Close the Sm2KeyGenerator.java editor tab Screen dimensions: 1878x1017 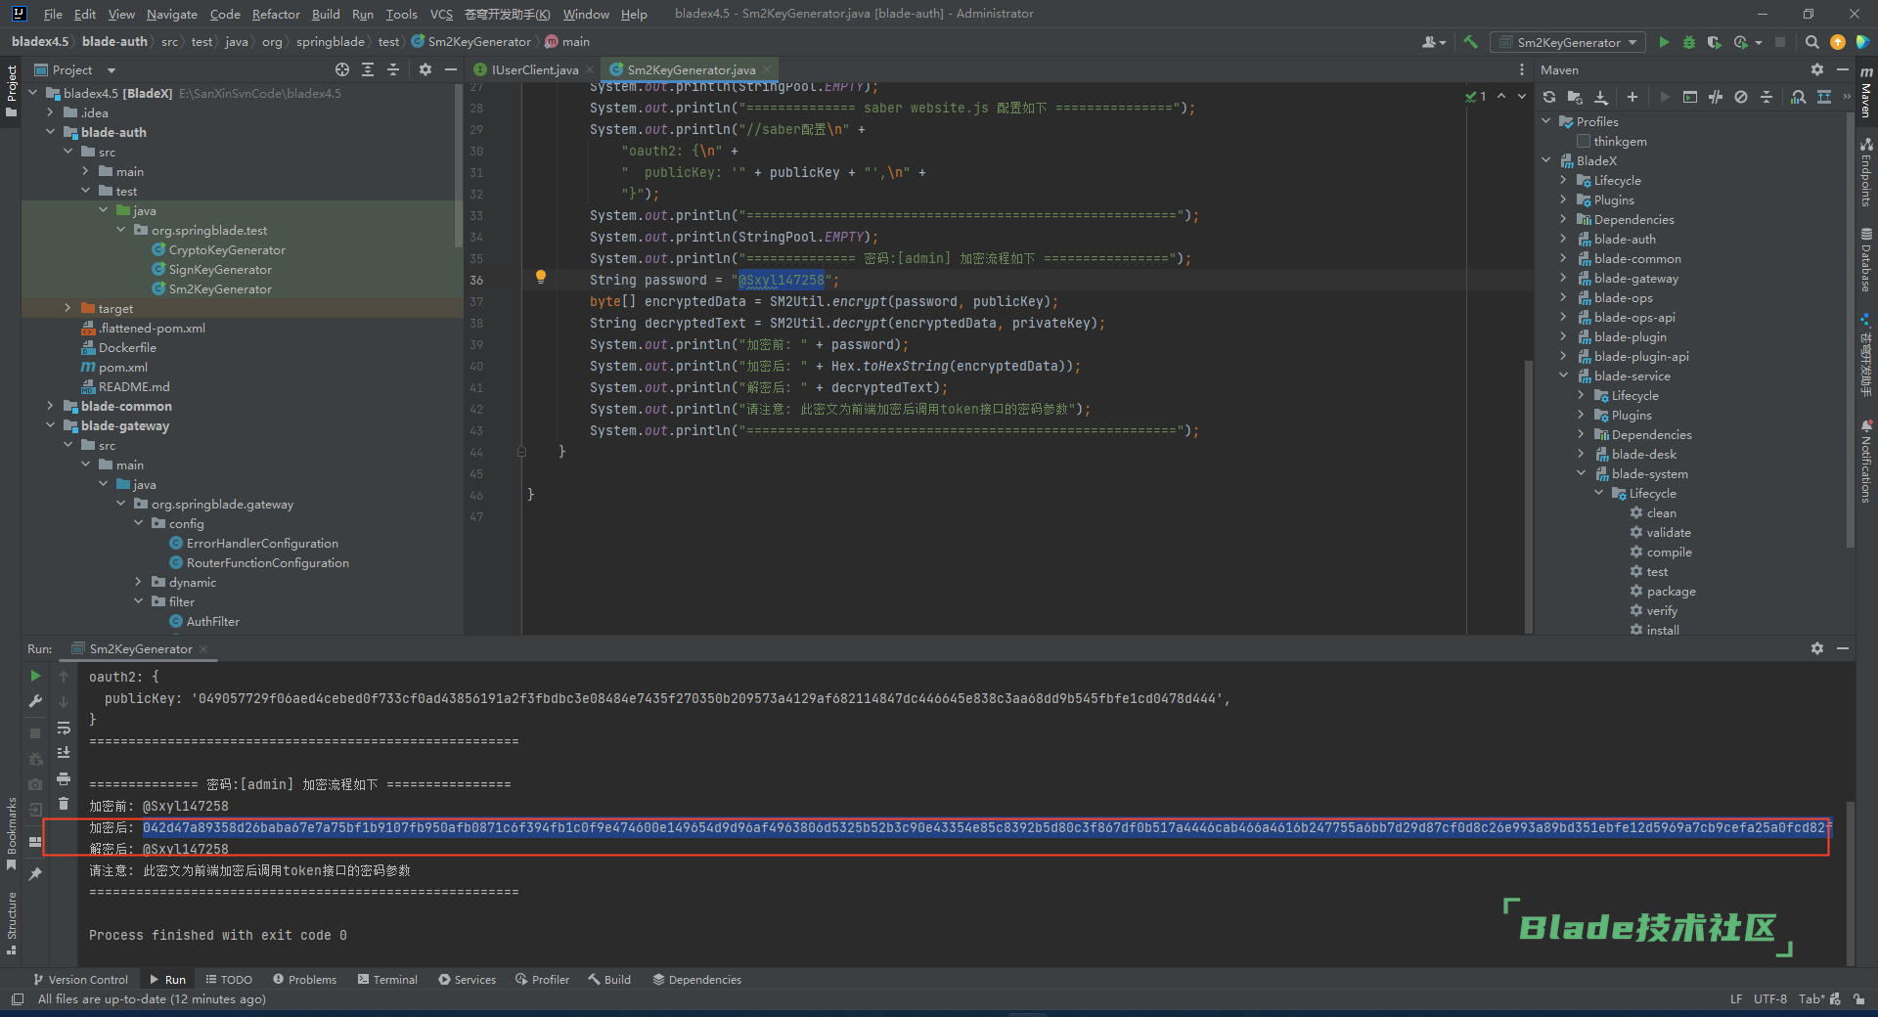coord(768,69)
